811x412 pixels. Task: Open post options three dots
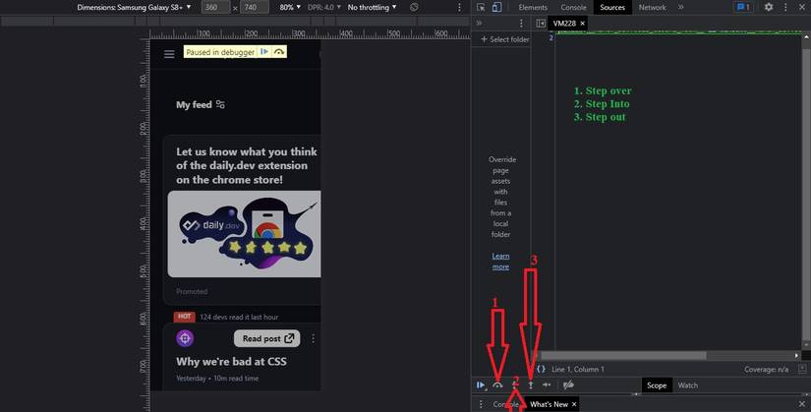(313, 338)
